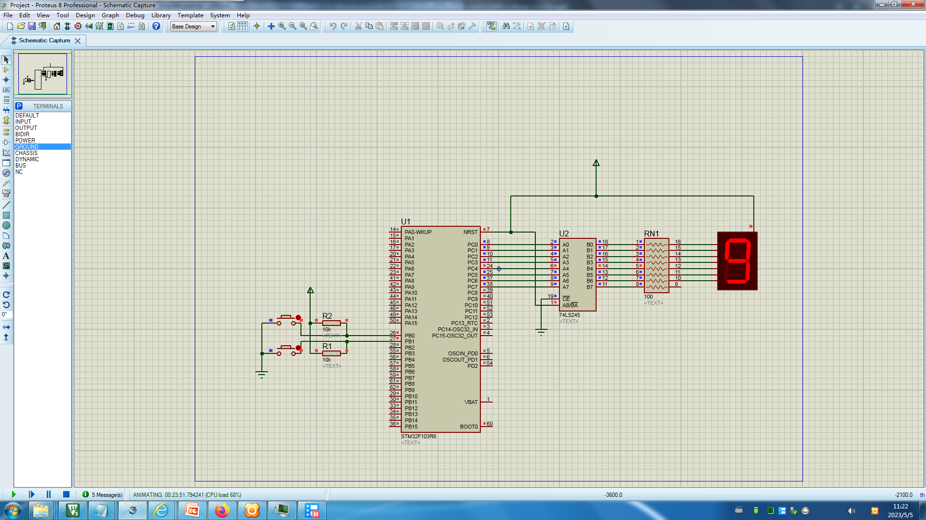Click the Rotate Clockwise button

pos(6,295)
